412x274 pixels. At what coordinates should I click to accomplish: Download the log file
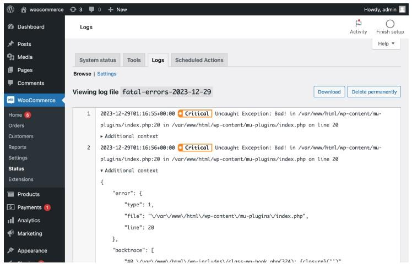point(329,92)
